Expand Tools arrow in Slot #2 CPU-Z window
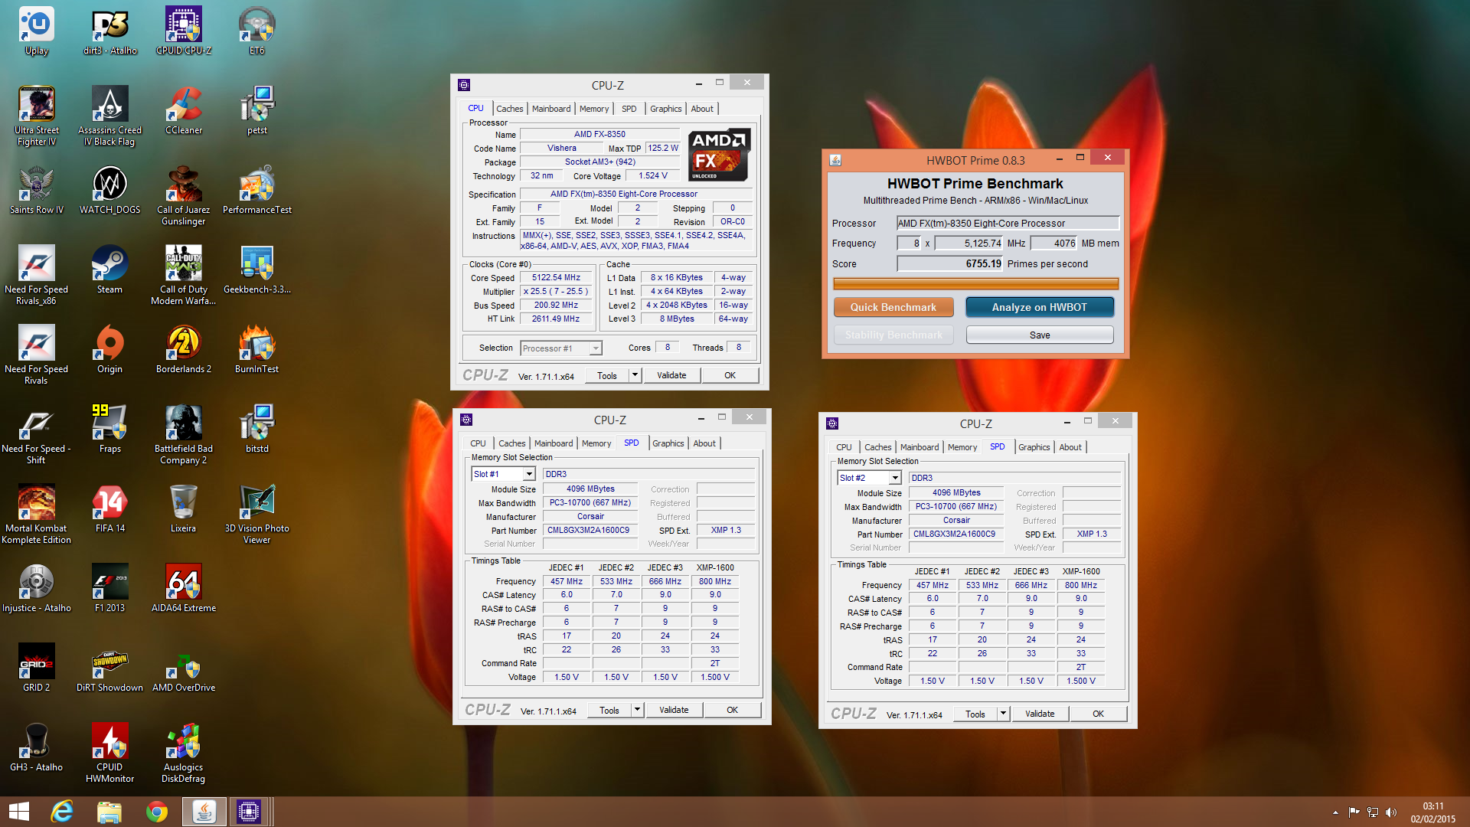This screenshot has height=827, width=1470. coord(1003,714)
